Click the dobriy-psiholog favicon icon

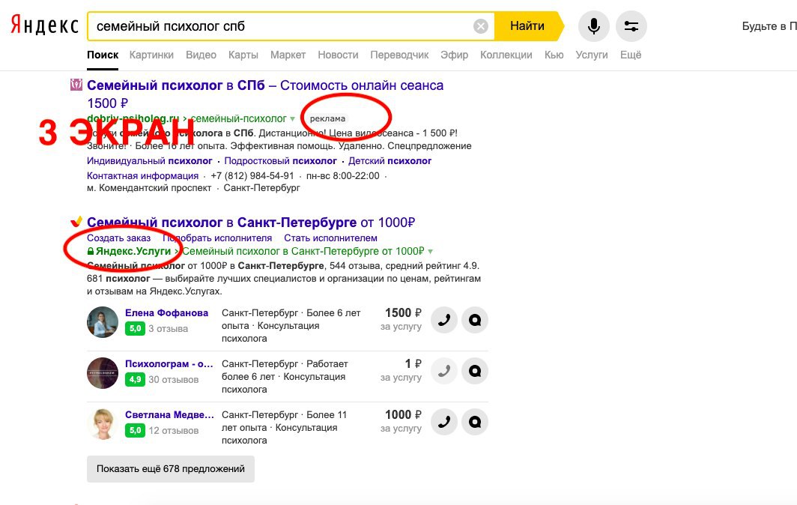76,85
